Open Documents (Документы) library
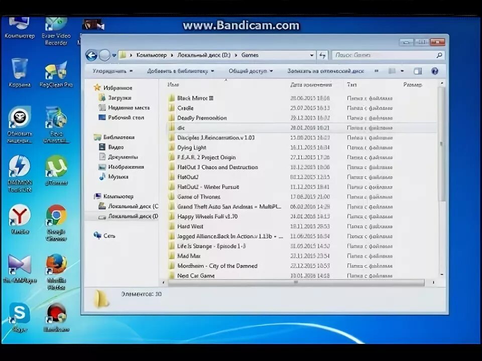The width and height of the screenshot is (482, 361). 118,157
